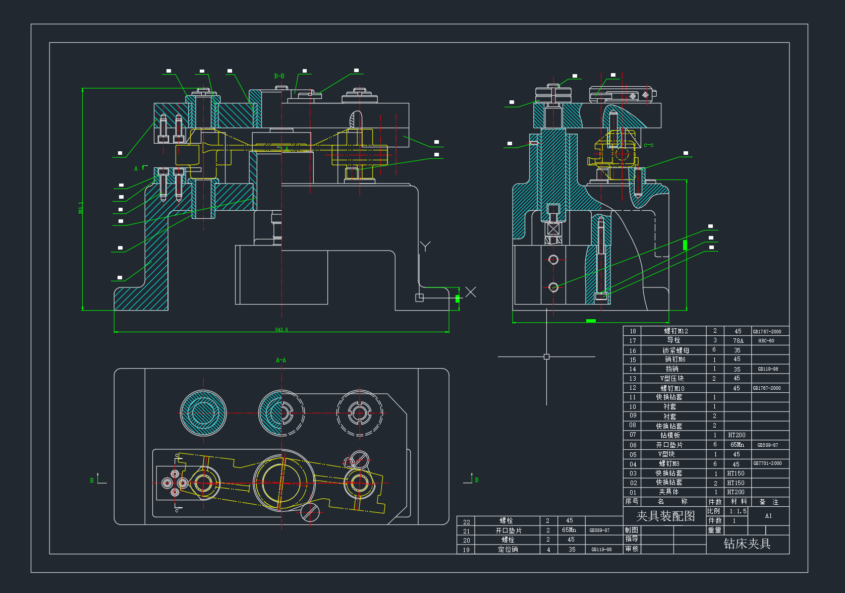
Task: Click the UCS origin square icon
Action: click(419, 298)
